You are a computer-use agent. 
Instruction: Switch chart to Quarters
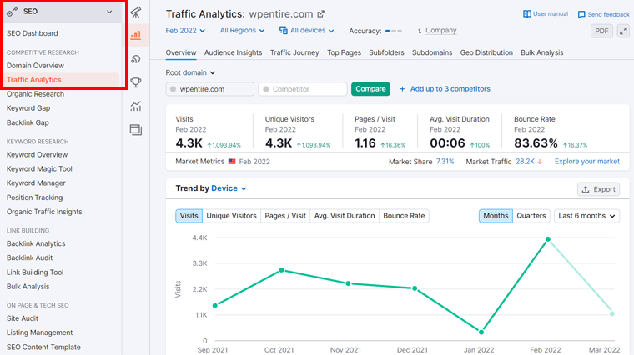(x=531, y=216)
